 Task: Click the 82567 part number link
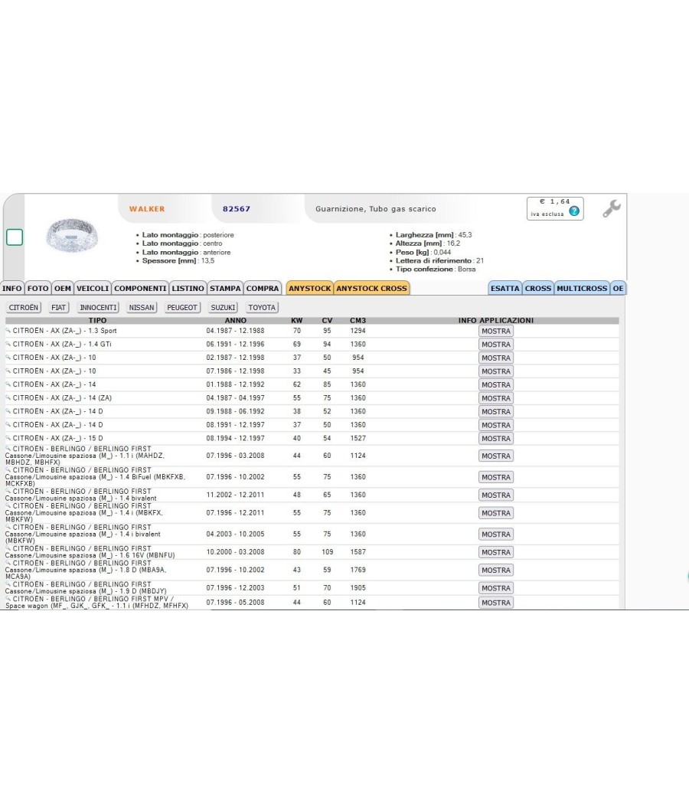237,209
